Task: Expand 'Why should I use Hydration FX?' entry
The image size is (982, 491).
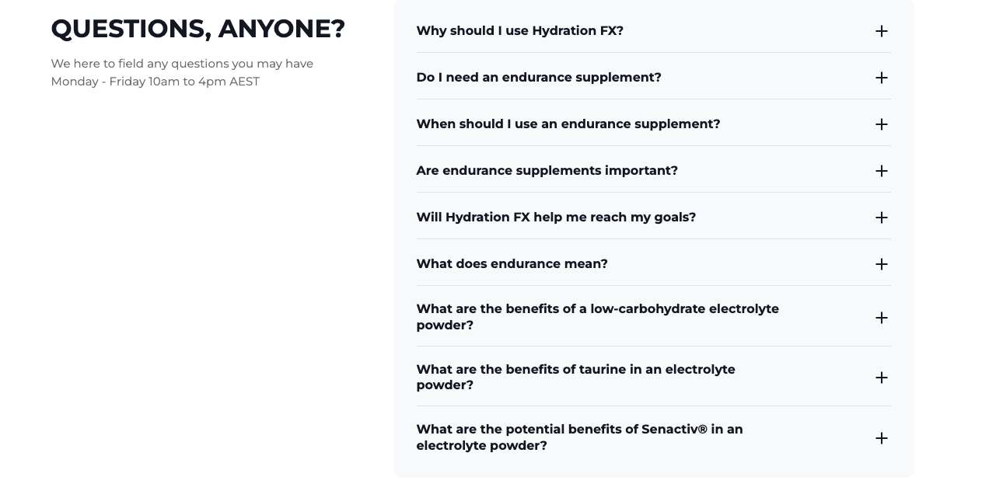Action: [519, 31]
